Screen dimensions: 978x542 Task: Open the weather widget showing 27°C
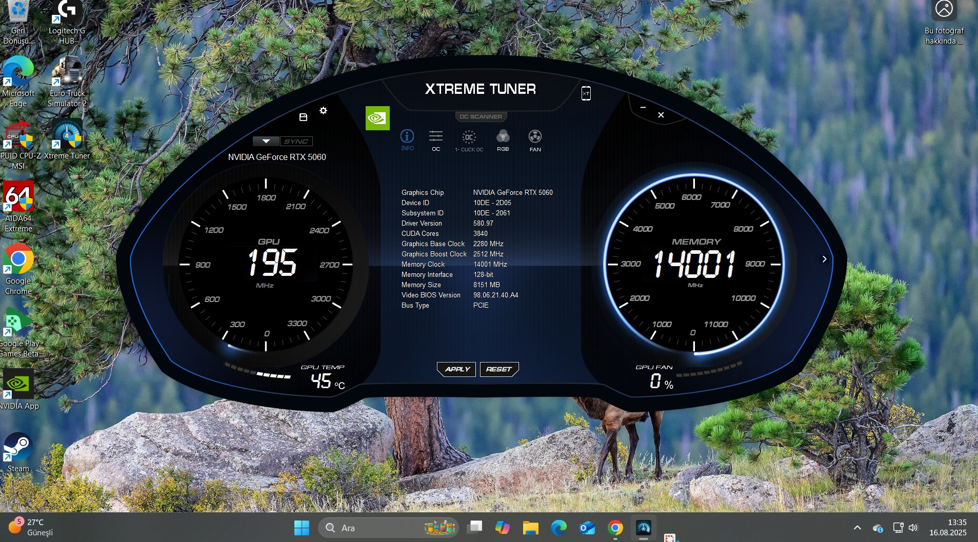[31, 527]
